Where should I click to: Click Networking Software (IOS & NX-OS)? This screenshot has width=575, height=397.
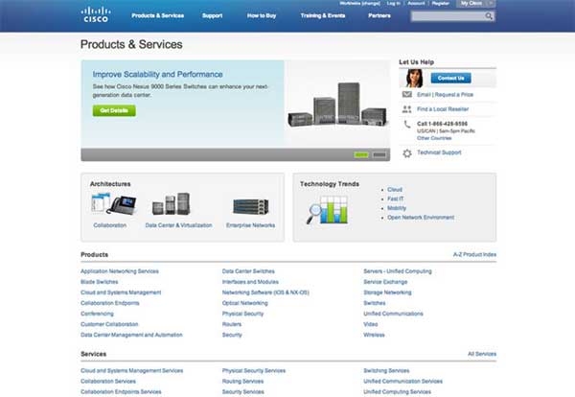[265, 292]
